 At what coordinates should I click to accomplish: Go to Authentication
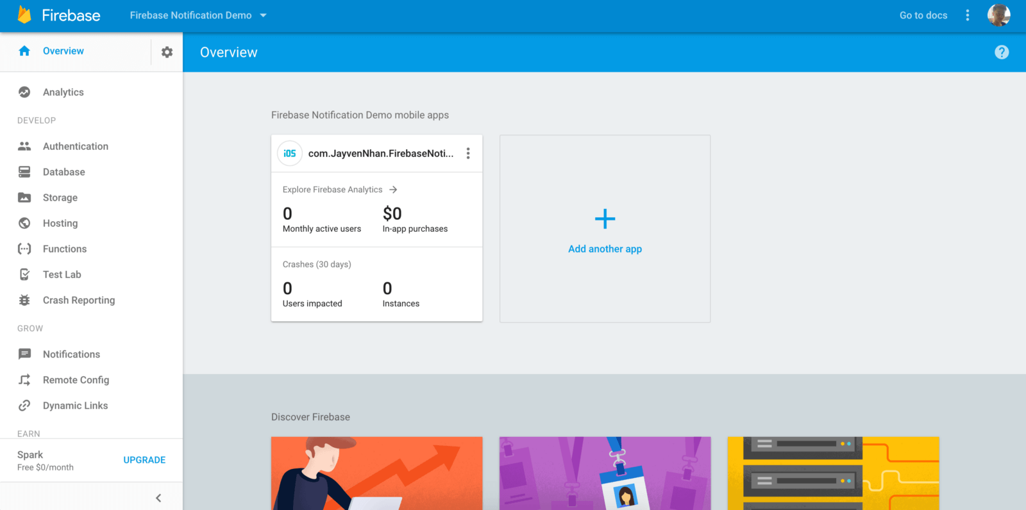(x=76, y=146)
